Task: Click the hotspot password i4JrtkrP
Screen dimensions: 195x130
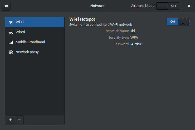Action: tap(136, 44)
